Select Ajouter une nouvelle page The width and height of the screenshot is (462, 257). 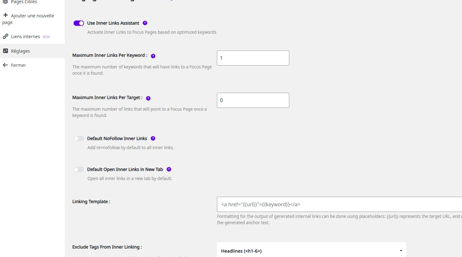coord(32,19)
